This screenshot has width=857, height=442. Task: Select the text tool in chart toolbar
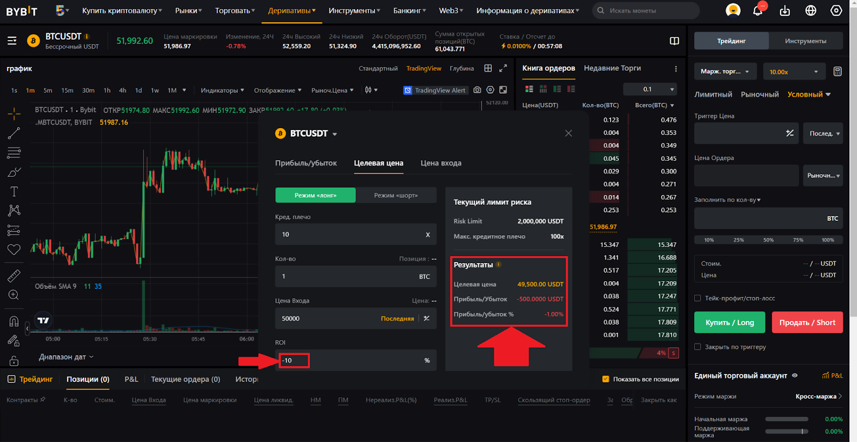tap(14, 191)
